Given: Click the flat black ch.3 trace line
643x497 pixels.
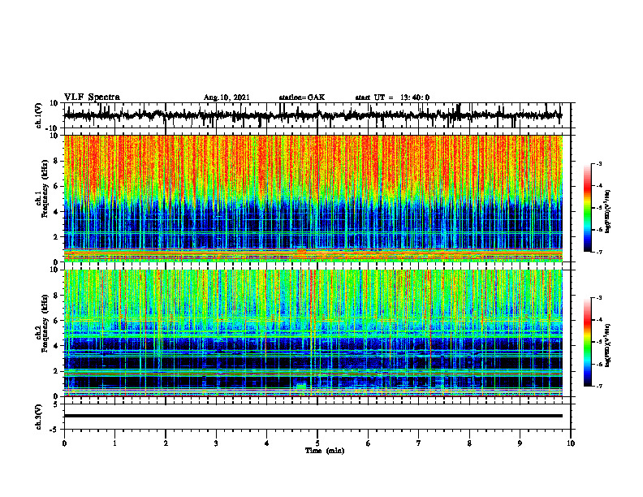Looking at the screenshot, I should [x=313, y=416].
